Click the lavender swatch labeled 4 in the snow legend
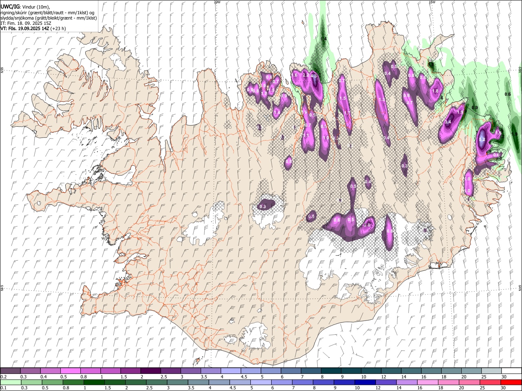522x391 pixels. click(x=230, y=371)
